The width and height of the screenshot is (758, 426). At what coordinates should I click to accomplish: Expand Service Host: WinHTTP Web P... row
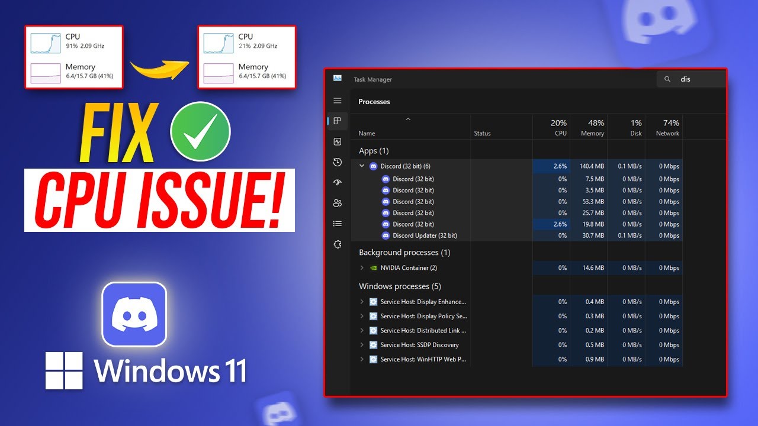(362, 359)
